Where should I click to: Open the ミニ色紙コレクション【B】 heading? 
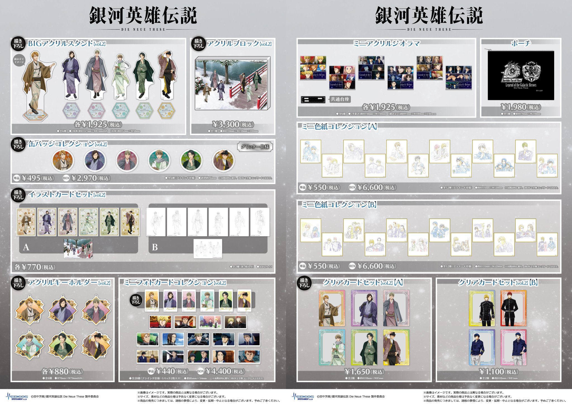pos(339,205)
